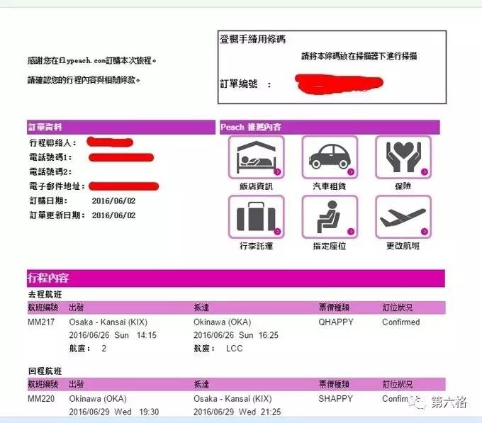
Task: Click the flypeach.com thank-you message
Action: [x=92, y=60]
